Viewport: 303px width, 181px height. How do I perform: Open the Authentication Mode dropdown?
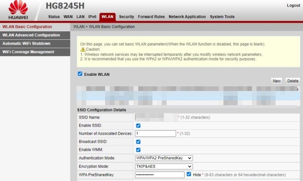pos(164,158)
